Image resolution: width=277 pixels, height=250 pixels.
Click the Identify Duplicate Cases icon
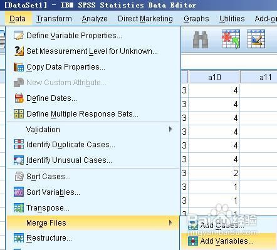click(19, 144)
